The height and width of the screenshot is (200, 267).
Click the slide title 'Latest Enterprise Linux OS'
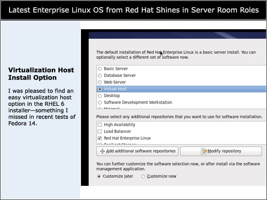[133, 10]
